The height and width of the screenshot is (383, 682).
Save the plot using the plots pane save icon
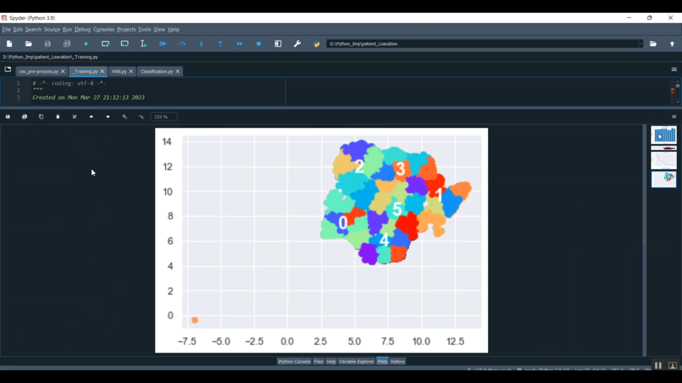pos(8,117)
